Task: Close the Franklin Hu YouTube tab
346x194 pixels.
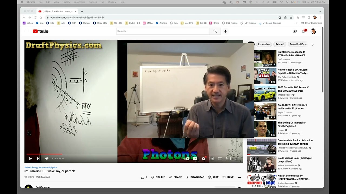Action: pos(75,11)
